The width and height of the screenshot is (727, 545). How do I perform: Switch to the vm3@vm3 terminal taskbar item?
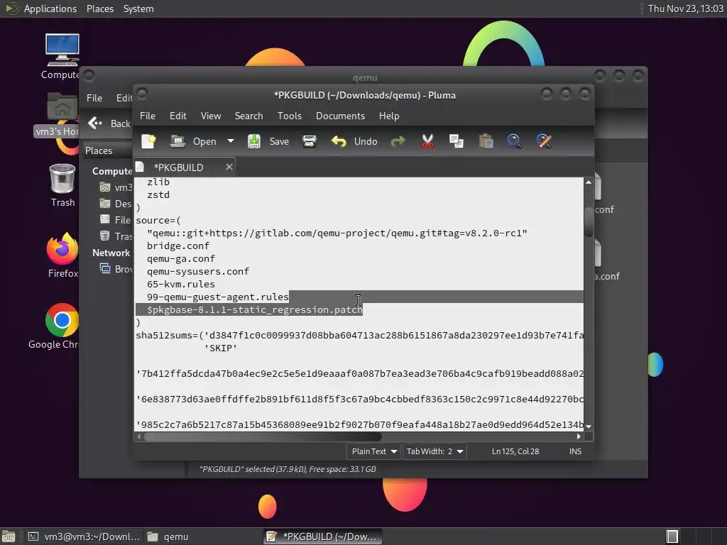(84, 536)
